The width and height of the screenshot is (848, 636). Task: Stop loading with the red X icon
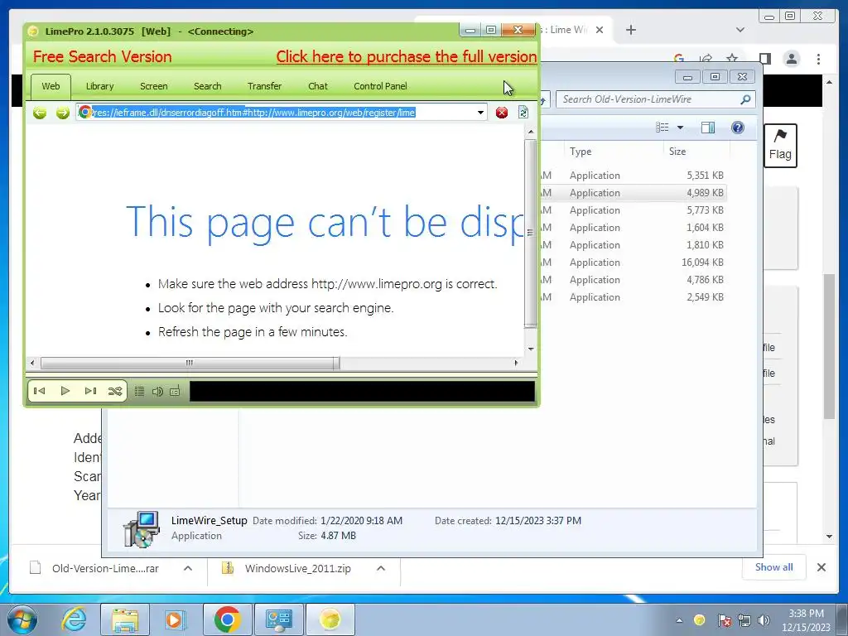[x=502, y=113]
